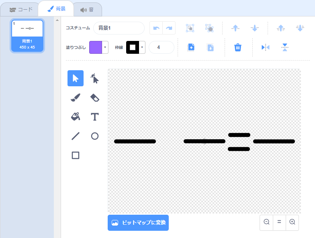The image size is (315, 238).
Task: Pick the Rectangle tool
Action: (x=76, y=155)
